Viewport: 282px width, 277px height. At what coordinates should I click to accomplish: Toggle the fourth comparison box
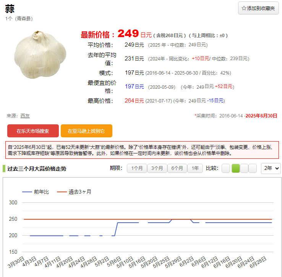point(253,168)
